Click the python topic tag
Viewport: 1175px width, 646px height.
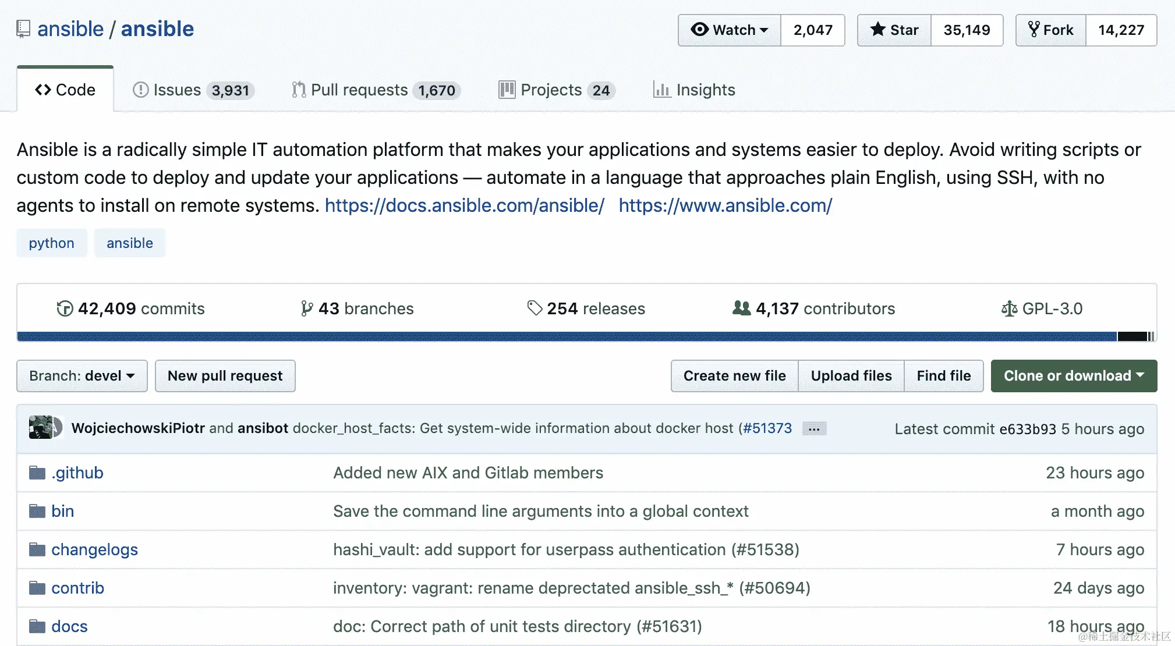(x=51, y=243)
